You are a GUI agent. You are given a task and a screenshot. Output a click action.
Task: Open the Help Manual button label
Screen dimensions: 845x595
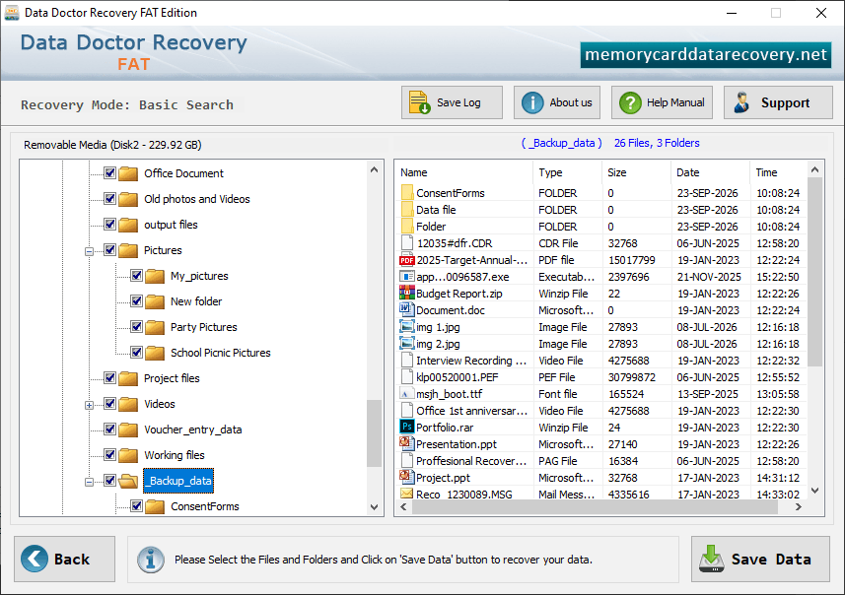[675, 102]
